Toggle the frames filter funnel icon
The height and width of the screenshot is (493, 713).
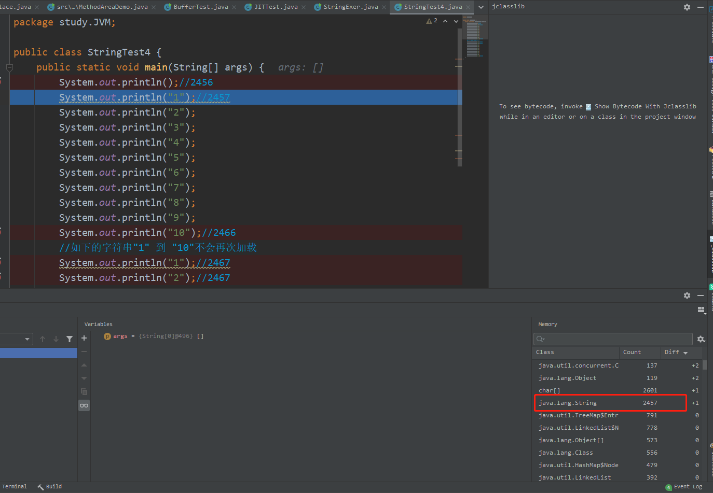(70, 339)
